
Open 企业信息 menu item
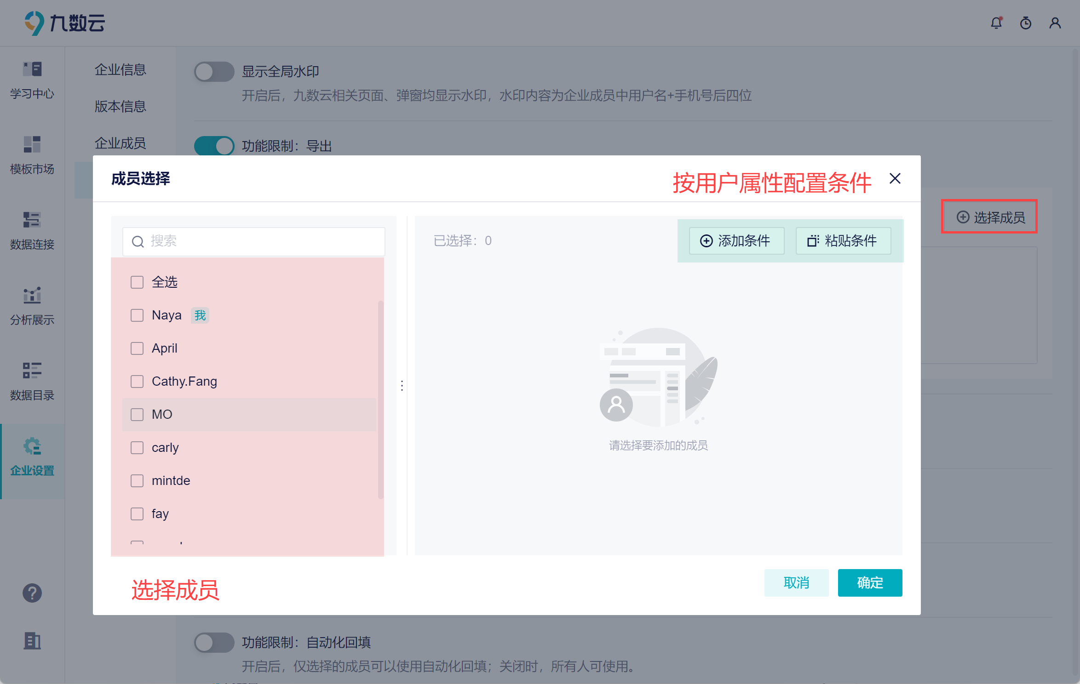point(121,70)
